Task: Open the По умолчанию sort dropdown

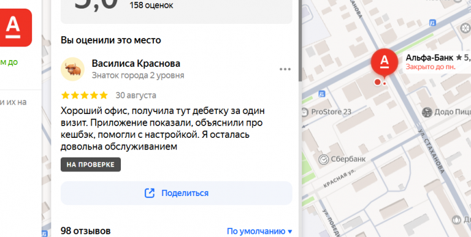Action: pyautogui.click(x=259, y=231)
